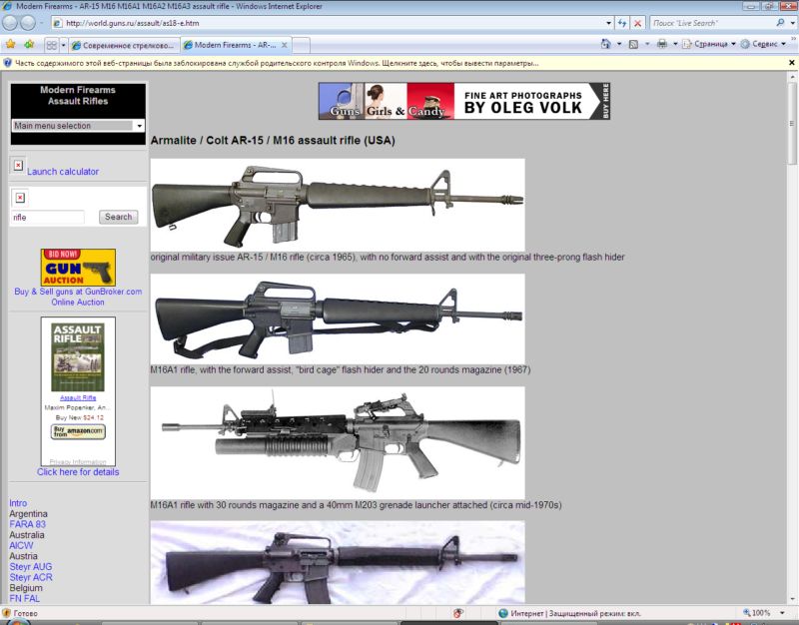Click the Live Search magnifier icon
Screen dimensions: 799x625
point(779,22)
